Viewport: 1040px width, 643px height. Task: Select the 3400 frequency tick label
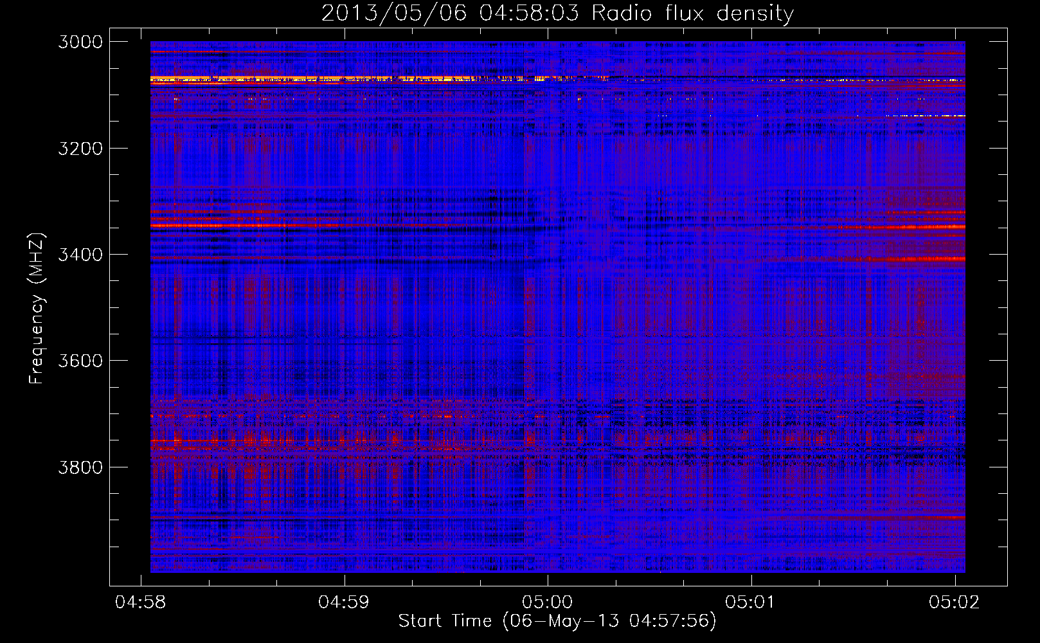80,255
